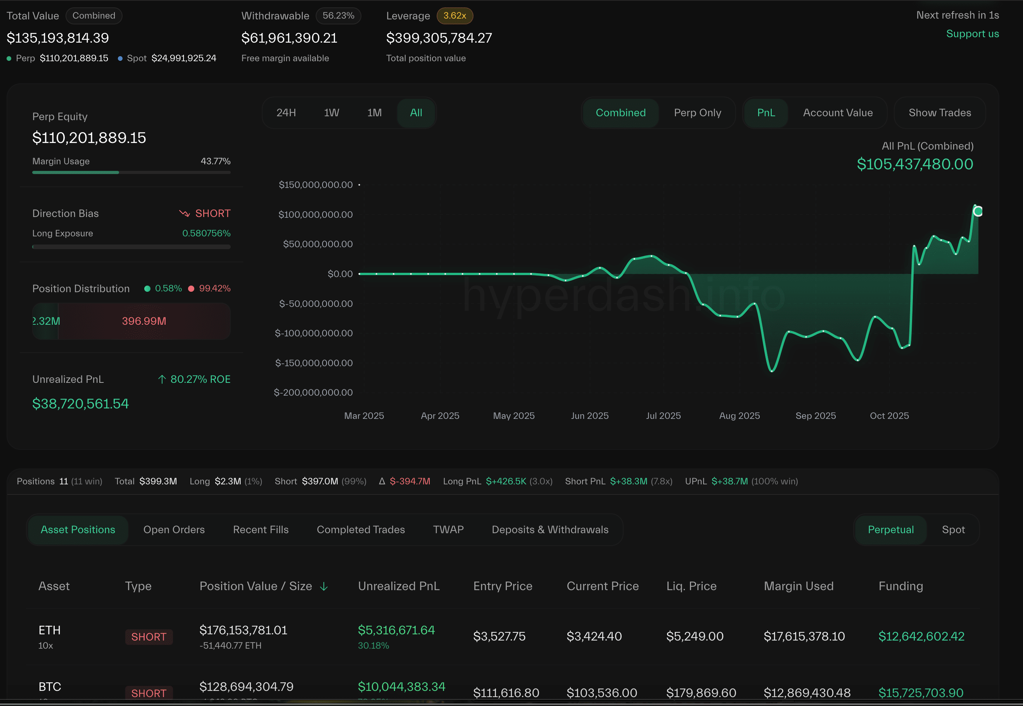Click the latest data point marker on the PnL chart
1023x706 pixels.
[x=978, y=212]
